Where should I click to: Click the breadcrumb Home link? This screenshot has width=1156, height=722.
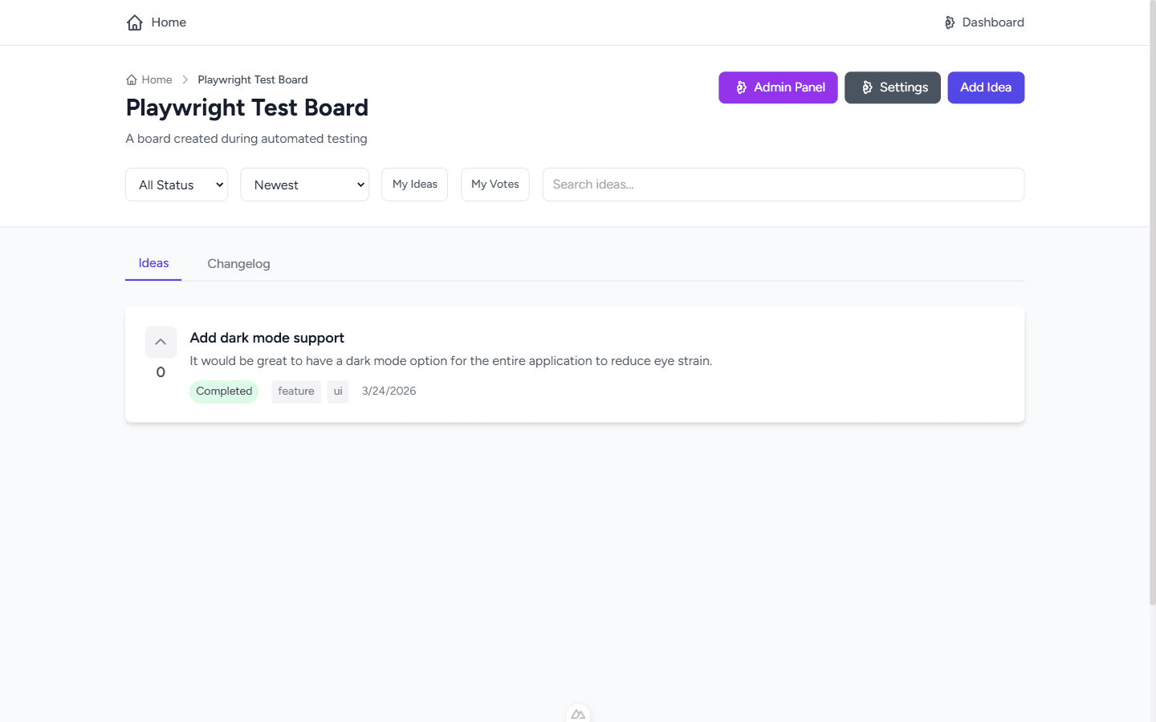point(149,79)
